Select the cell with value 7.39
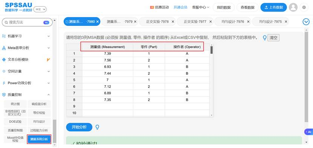The image size is (313, 148). [x=108, y=54]
